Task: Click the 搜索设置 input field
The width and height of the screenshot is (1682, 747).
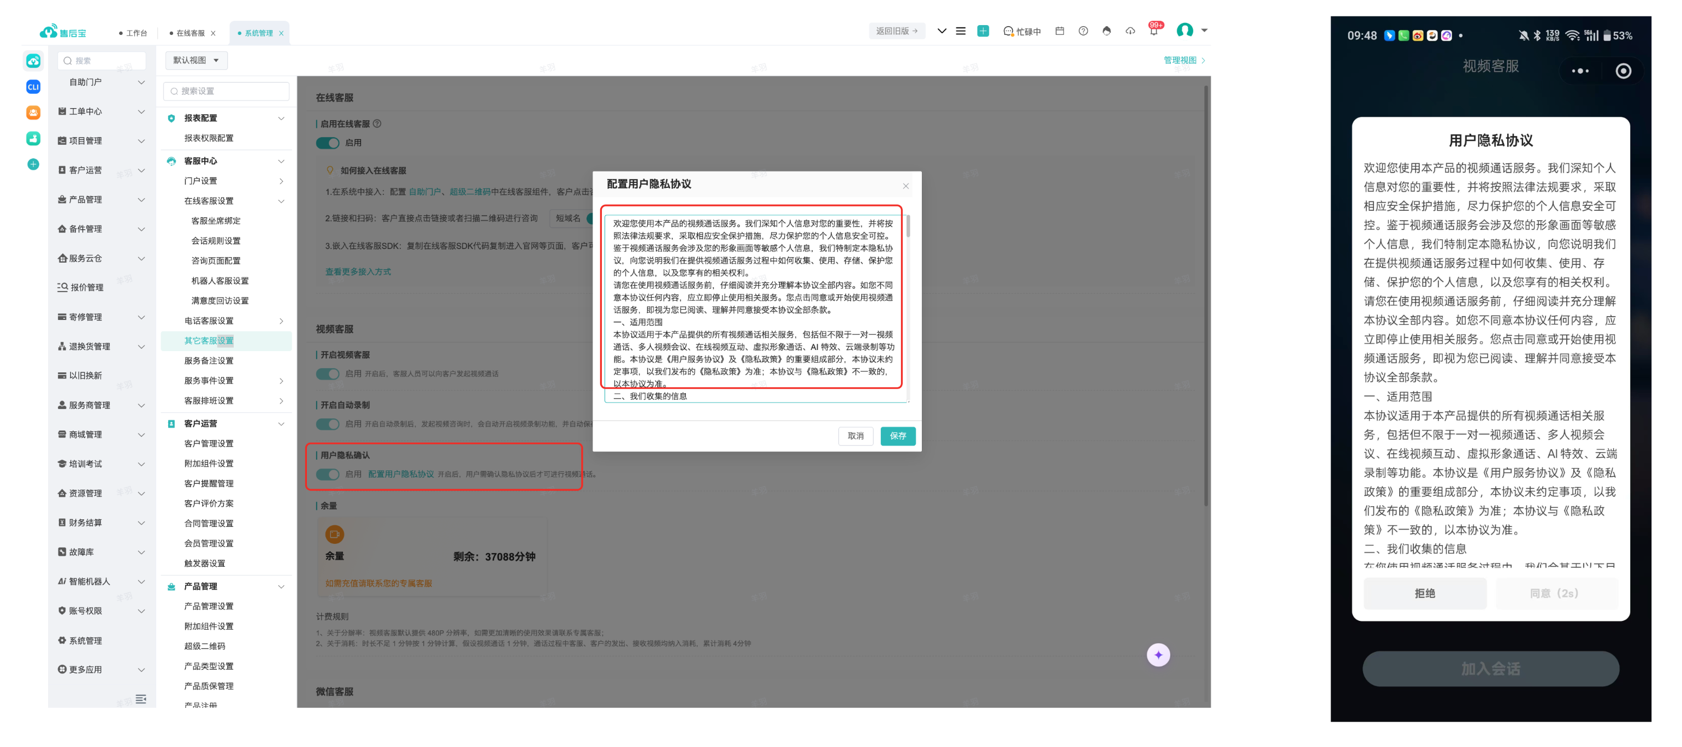Action: coord(226,91)
